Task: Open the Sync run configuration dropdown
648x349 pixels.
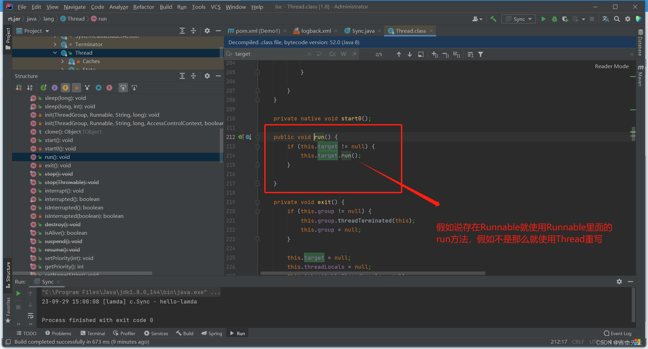Action: [519, 19]
